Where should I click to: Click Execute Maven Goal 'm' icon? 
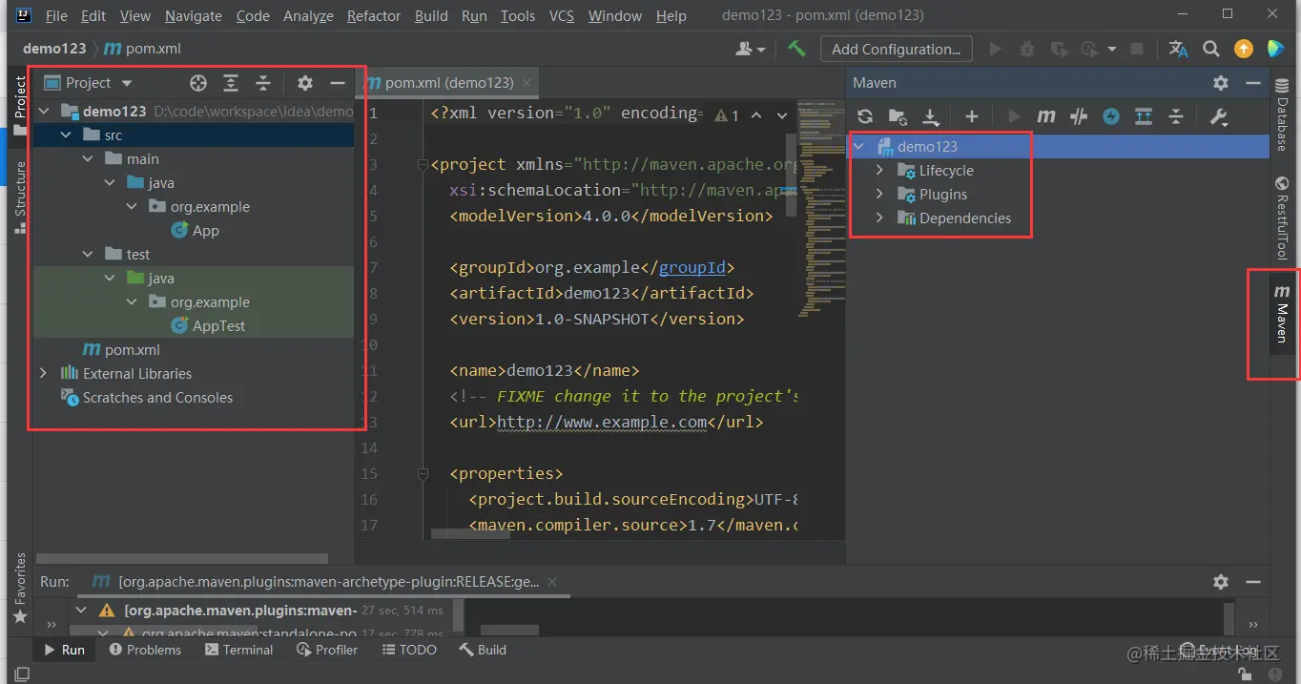tap(1046, 116)
